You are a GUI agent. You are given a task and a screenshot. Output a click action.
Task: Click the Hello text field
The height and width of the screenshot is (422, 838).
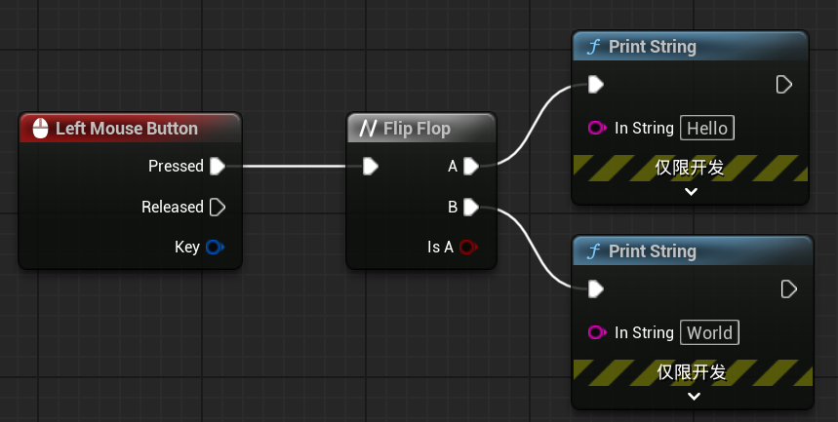pos(707,128)
